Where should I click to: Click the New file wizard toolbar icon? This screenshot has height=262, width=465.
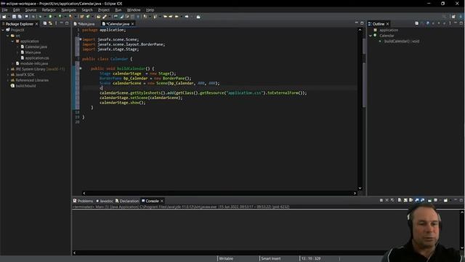click(4, 17)
